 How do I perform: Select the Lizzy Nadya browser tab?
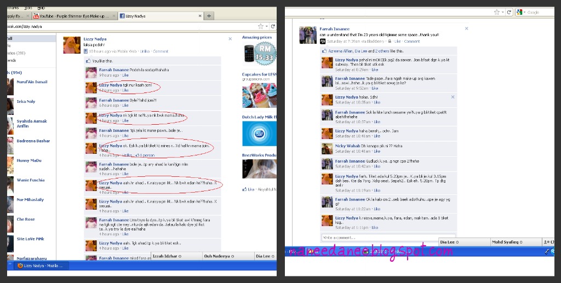(x=161, y=16)
